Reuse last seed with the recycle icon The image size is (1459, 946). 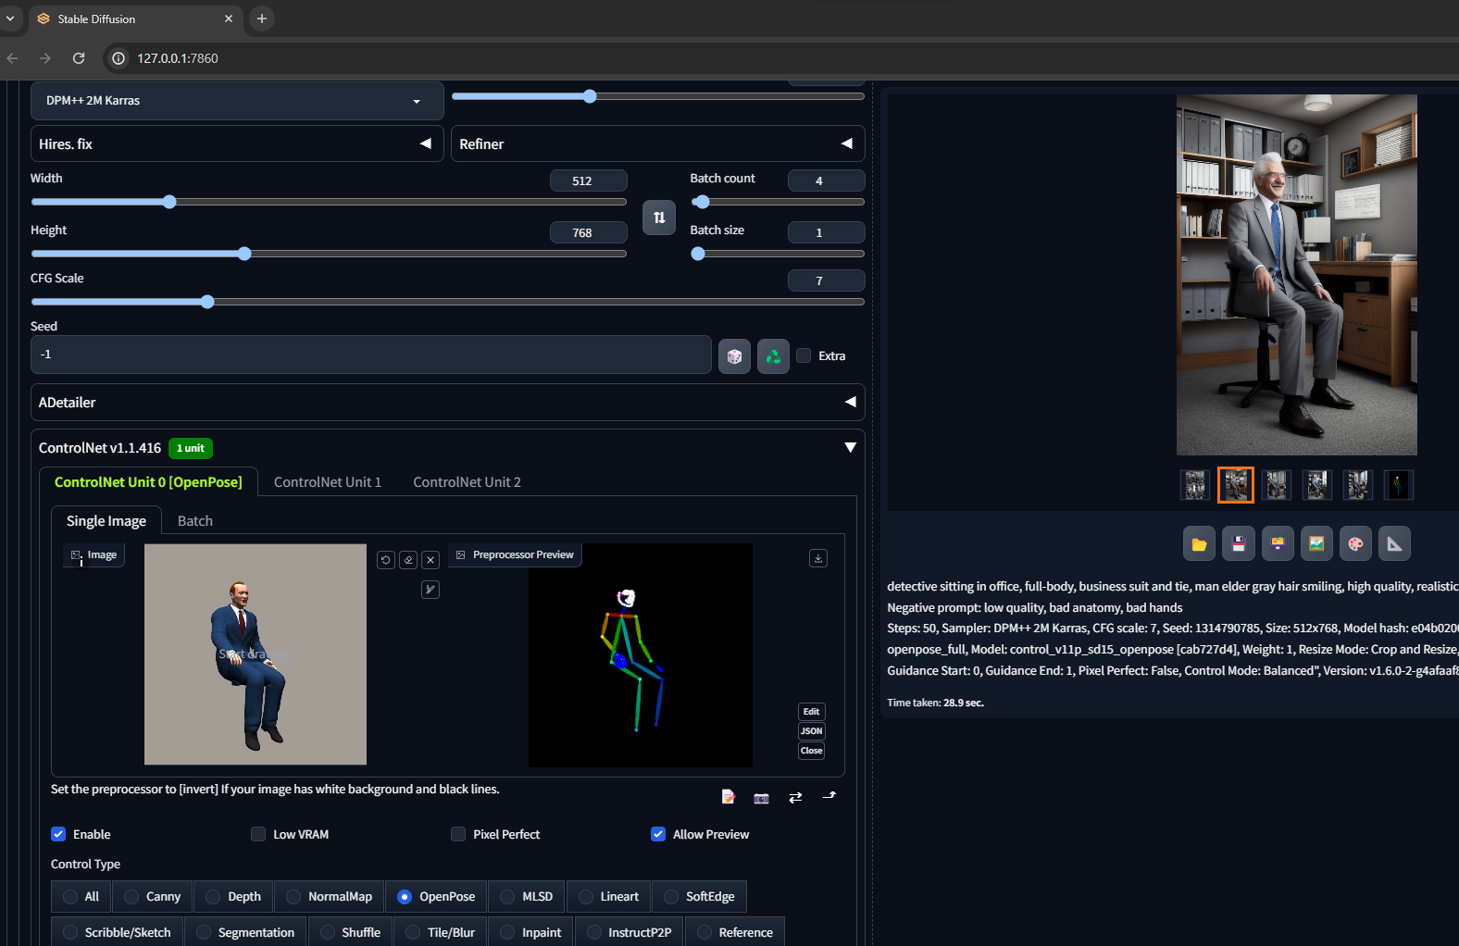coord(773,356)
